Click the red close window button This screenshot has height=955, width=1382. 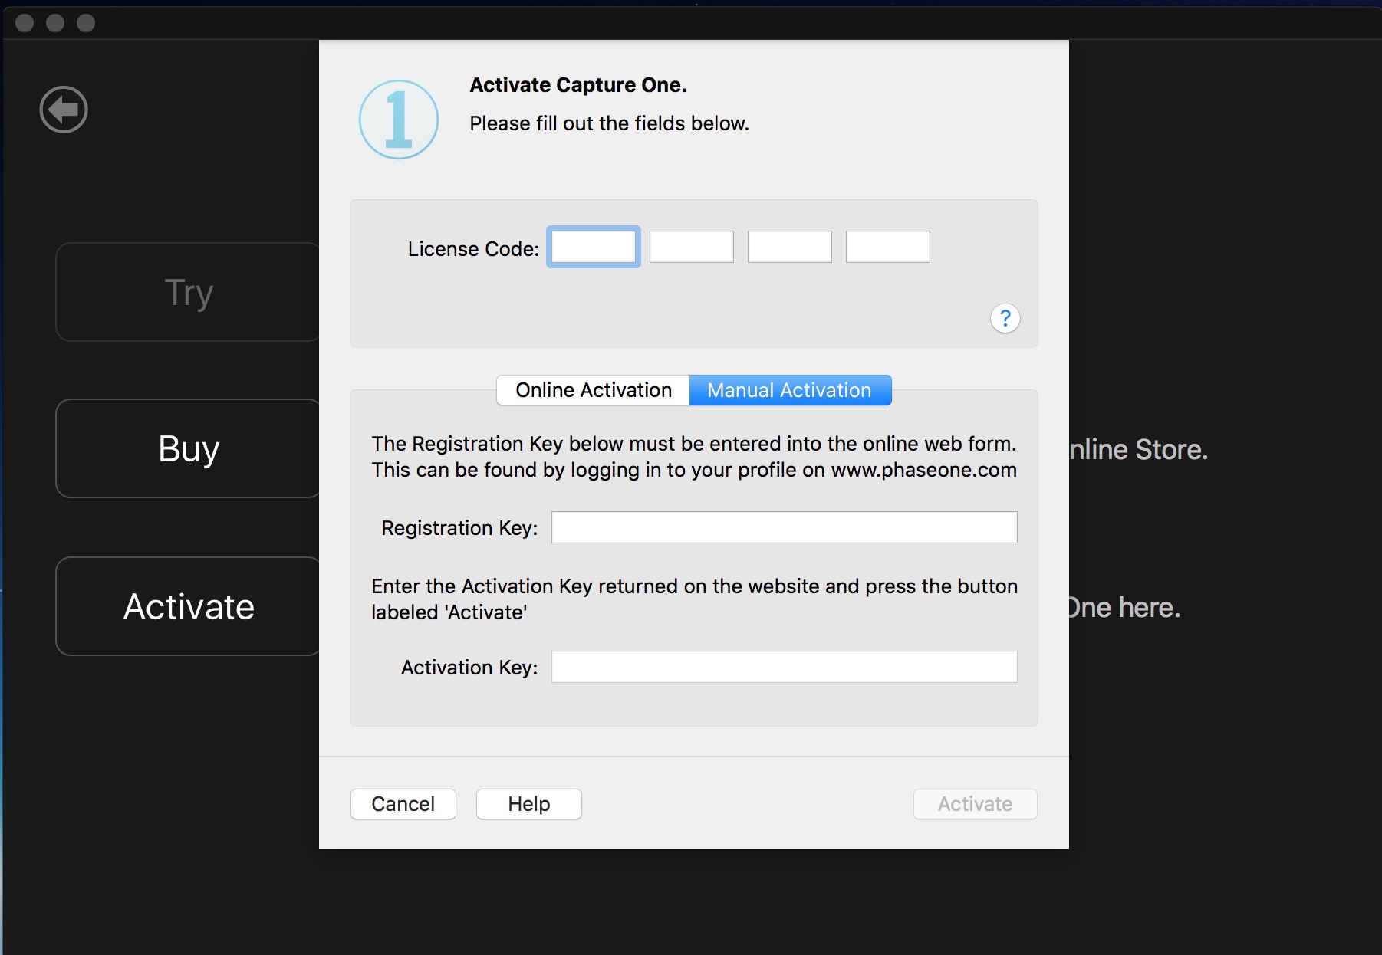25,23
